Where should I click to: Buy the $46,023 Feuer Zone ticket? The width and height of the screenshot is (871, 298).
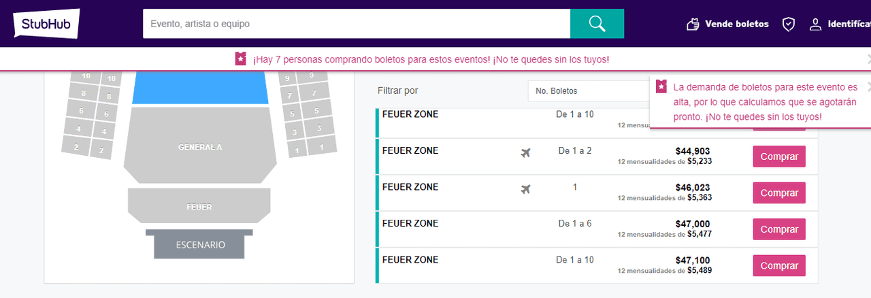point(779,193)
